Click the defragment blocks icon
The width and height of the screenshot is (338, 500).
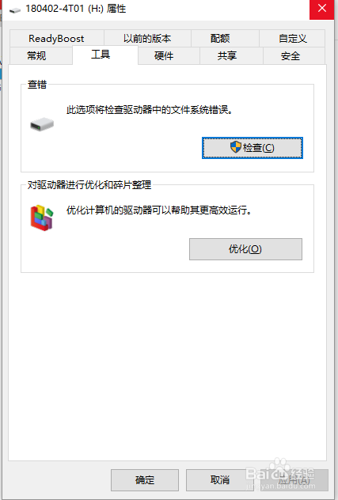click(42, 218)
